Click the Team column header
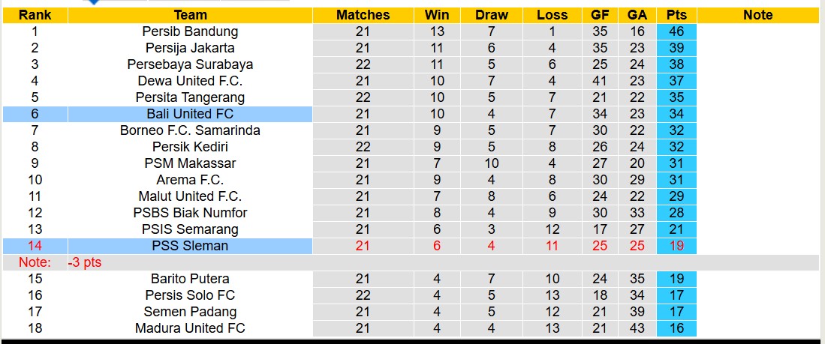Viewport: 825px width, 344px height. click(190, 15)
